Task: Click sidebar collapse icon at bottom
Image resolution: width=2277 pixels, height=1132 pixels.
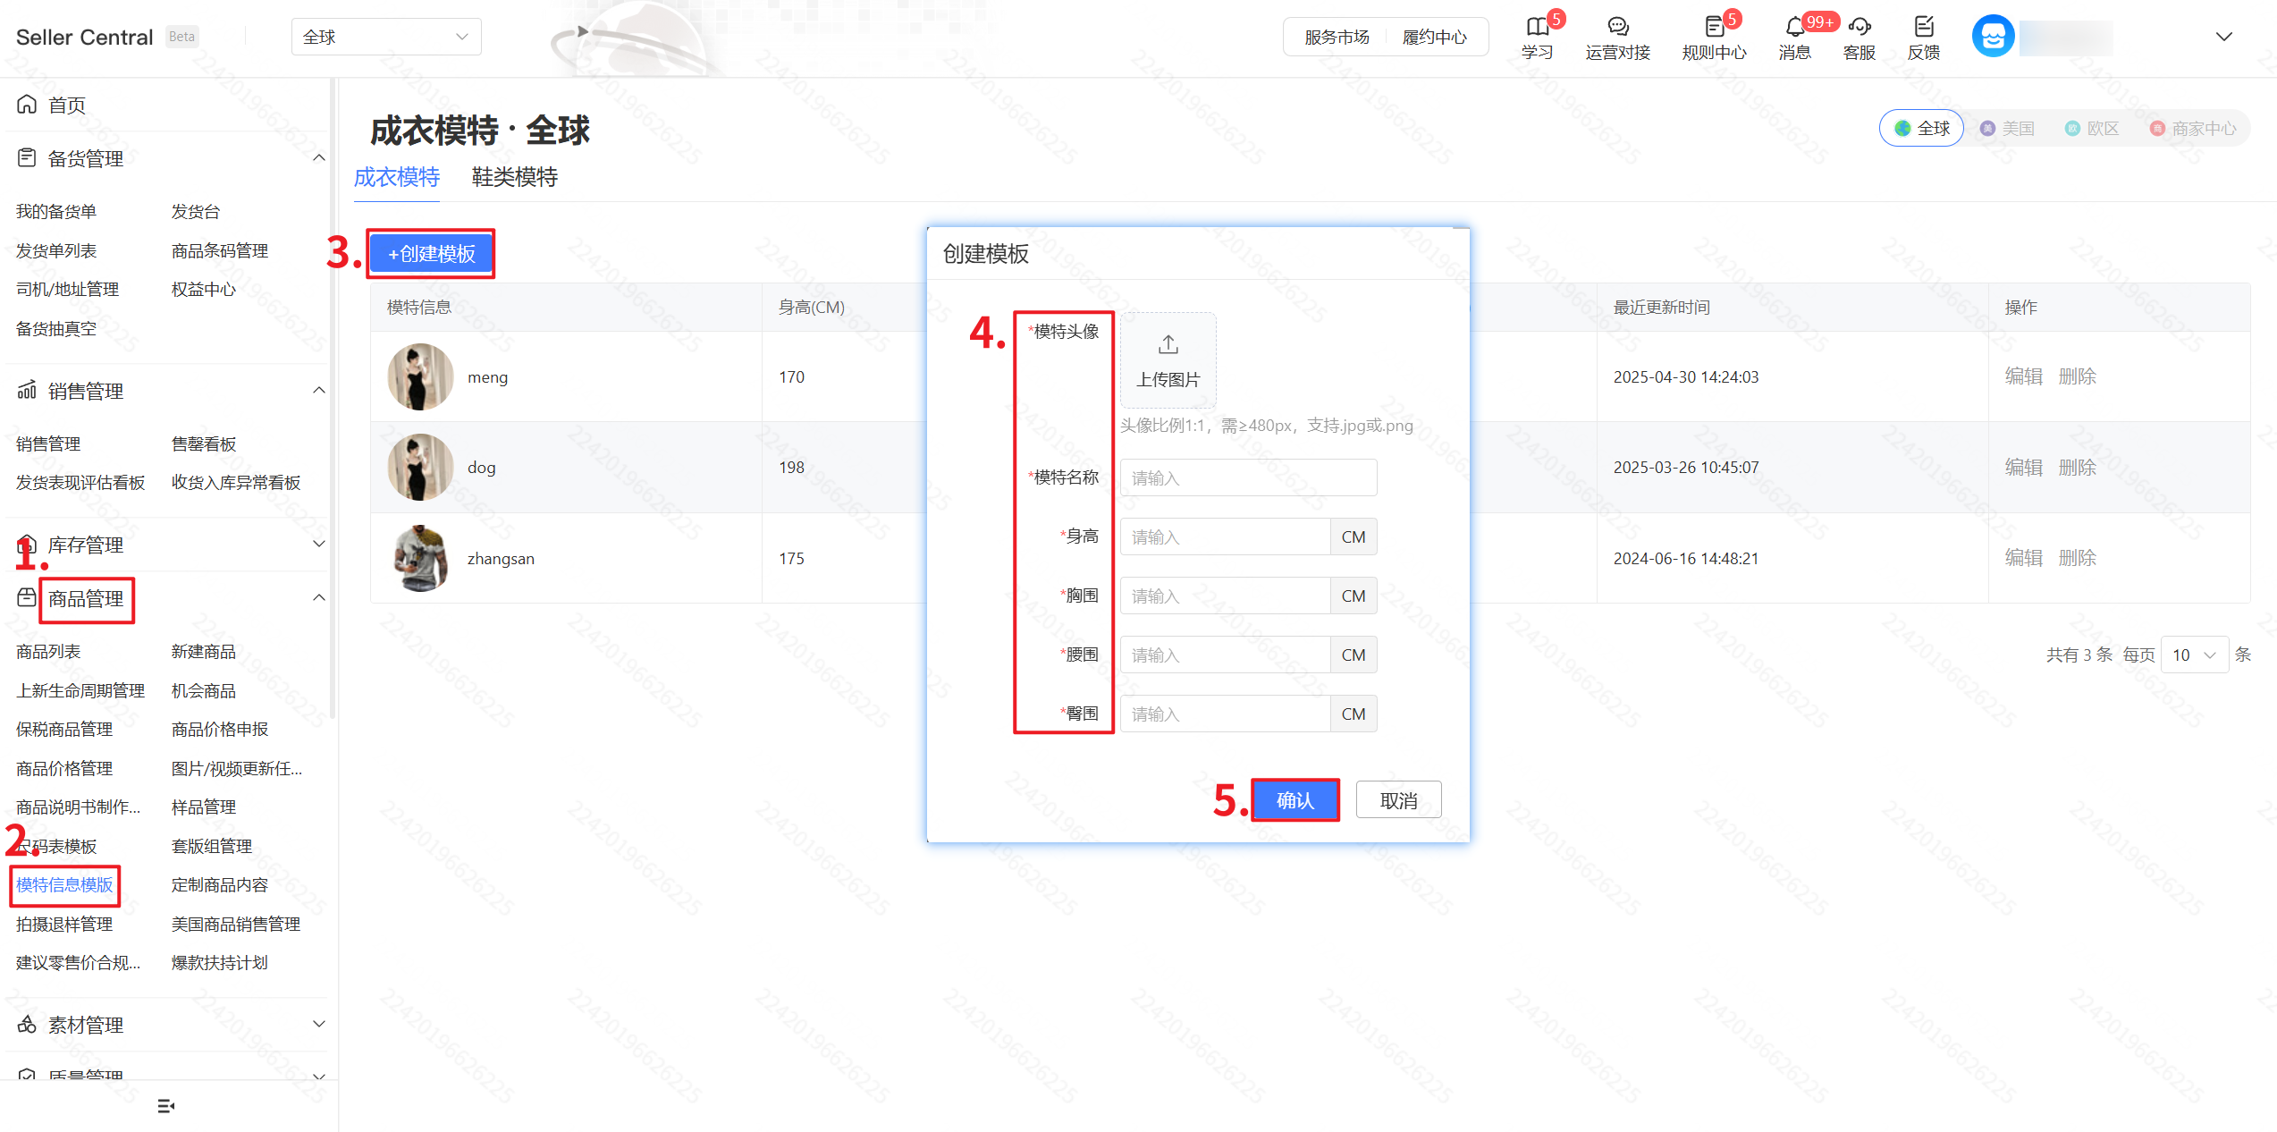Action: (165, 1106)
